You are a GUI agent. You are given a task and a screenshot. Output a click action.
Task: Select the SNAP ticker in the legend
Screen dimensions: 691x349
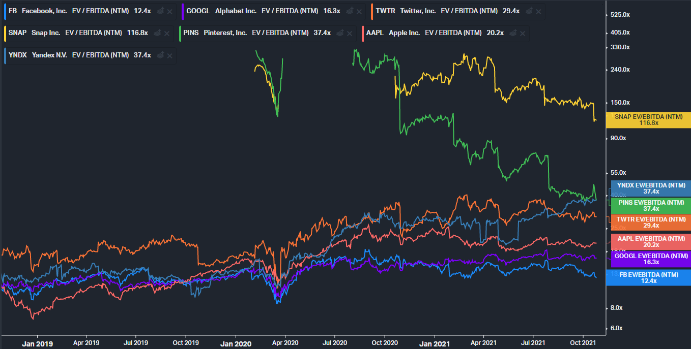[x=18, y=33]
